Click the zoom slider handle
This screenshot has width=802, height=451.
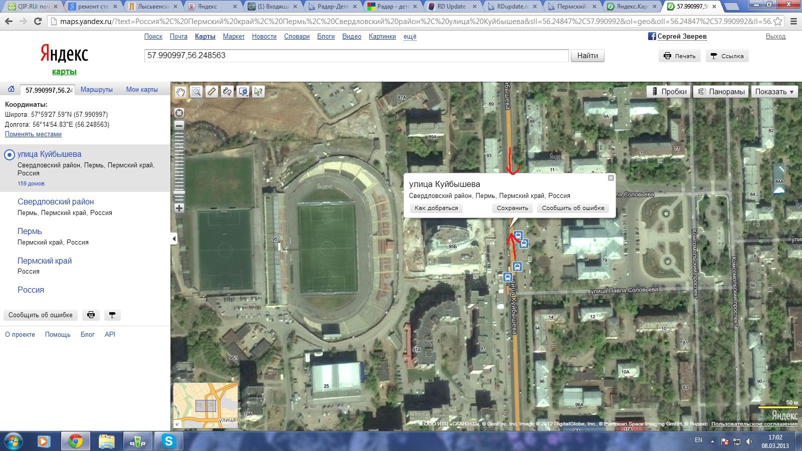coord(179,192)
